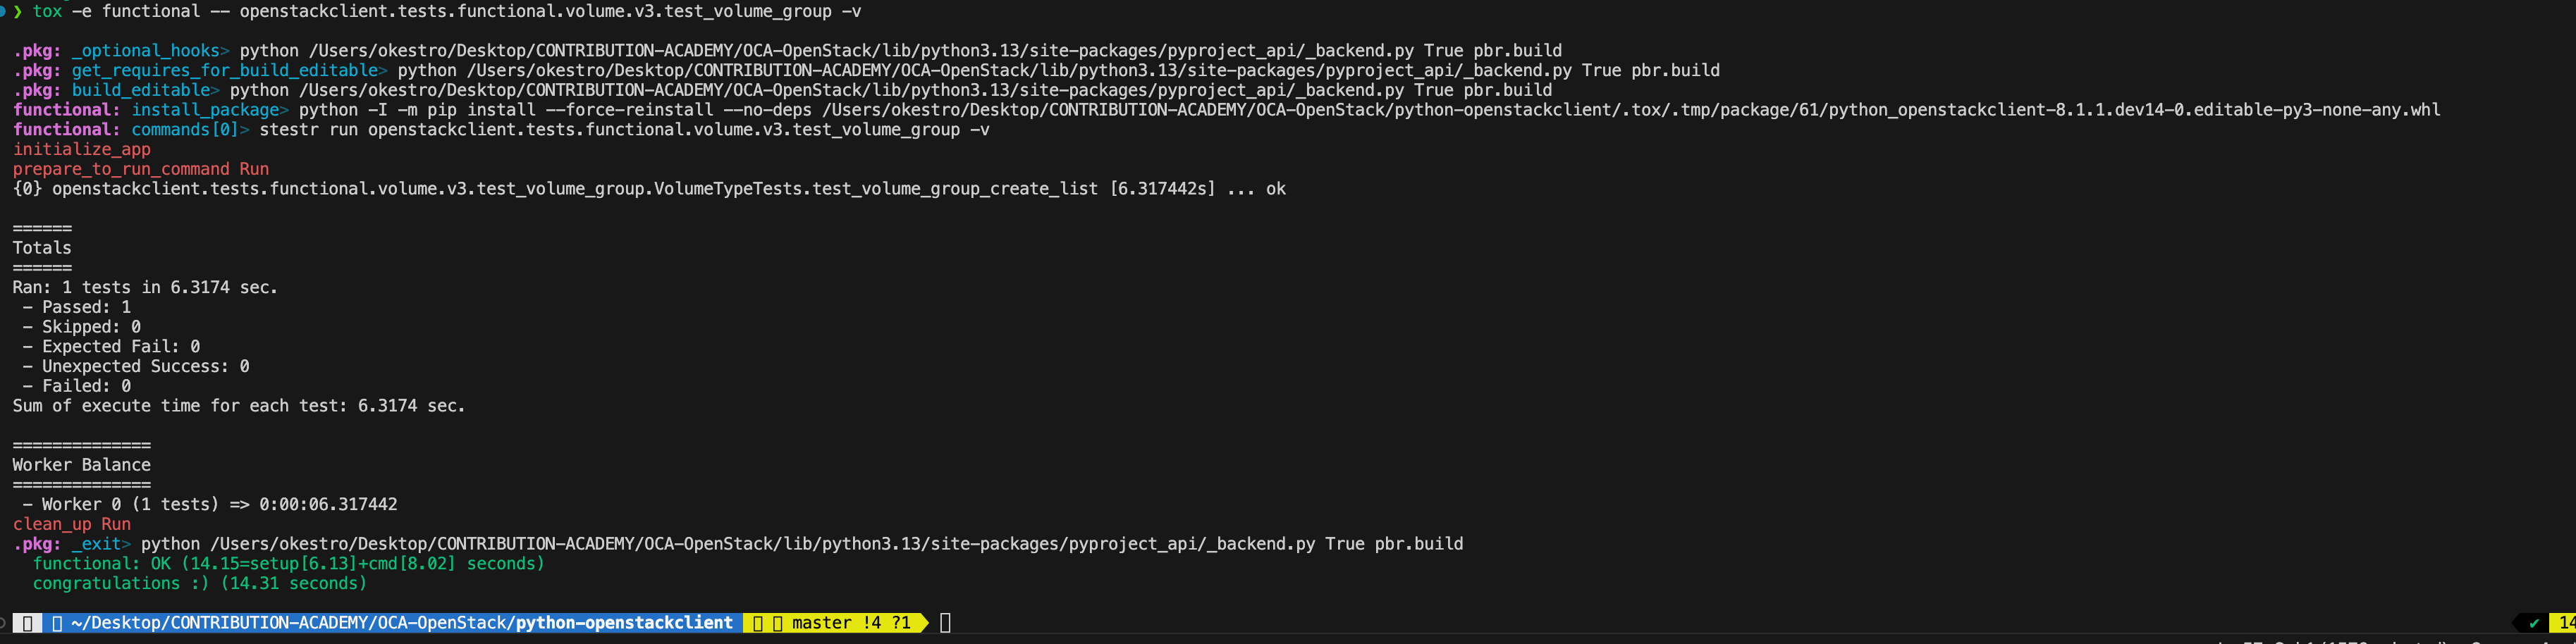Click the "Totals" heading
The height and width of the screenshot is (644, 2576).
pyautogui.click(x=42, y=248)
